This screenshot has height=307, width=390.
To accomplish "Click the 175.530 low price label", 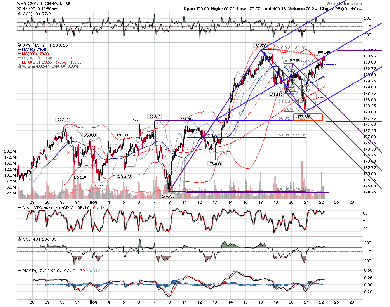I will coord(80,177).
